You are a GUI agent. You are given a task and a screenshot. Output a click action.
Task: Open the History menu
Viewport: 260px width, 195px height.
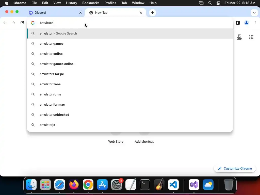pyautogui.click(x=71, y=3)
